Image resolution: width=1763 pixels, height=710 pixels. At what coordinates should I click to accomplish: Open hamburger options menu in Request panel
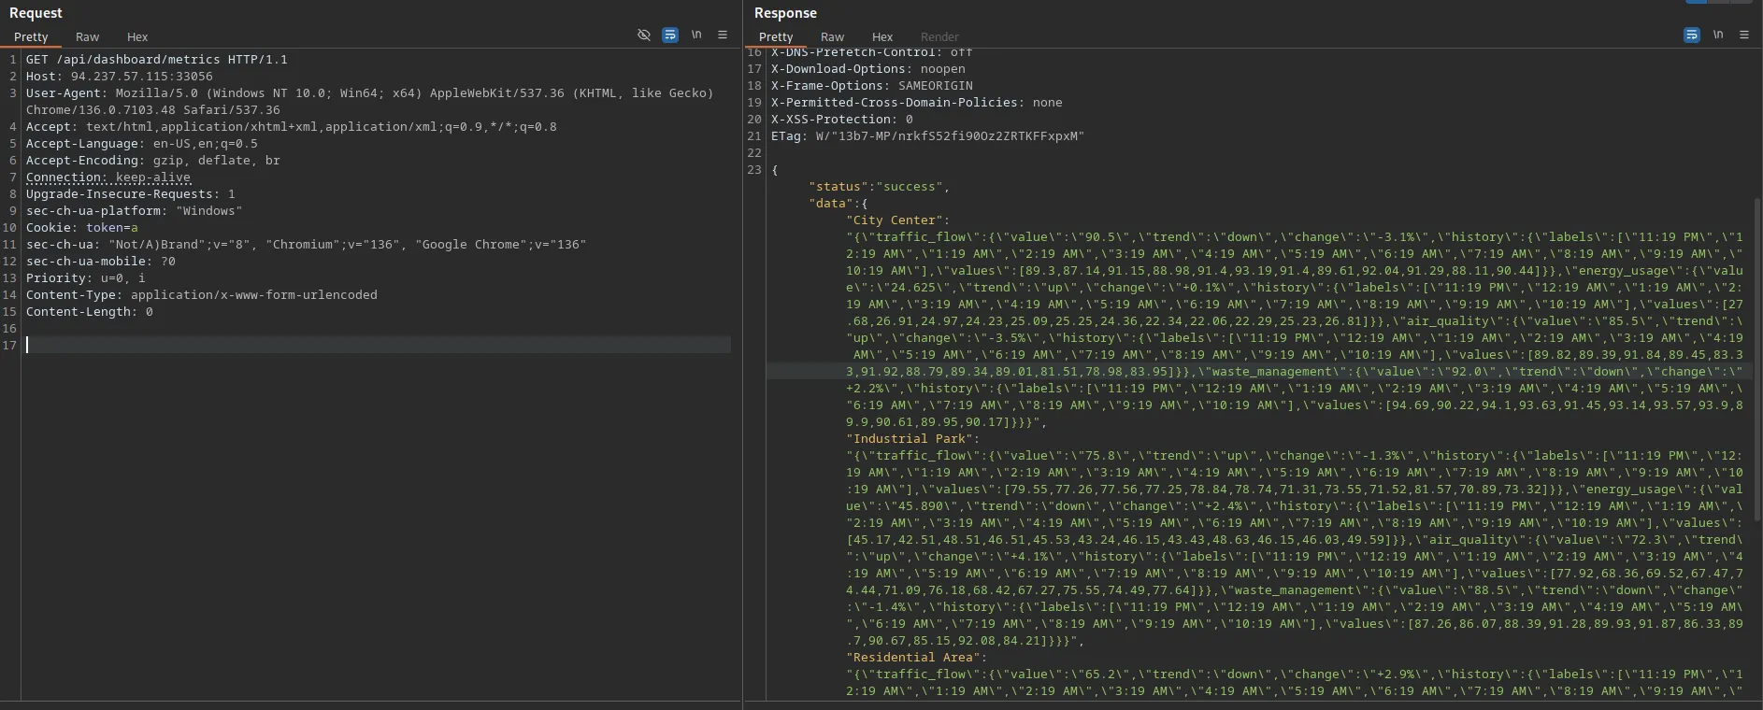723,35
